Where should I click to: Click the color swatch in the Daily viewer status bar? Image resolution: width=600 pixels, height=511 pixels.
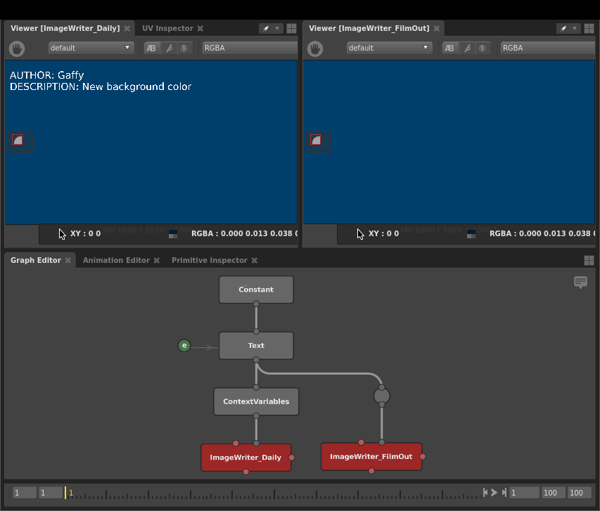(173, 233)
